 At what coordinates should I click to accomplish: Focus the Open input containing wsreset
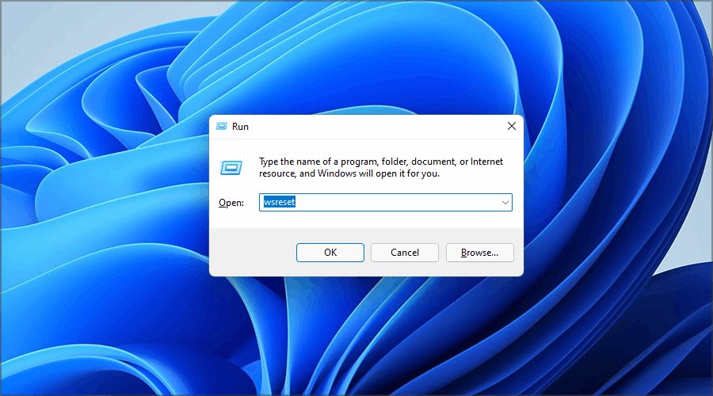click(x=386, y=202)
